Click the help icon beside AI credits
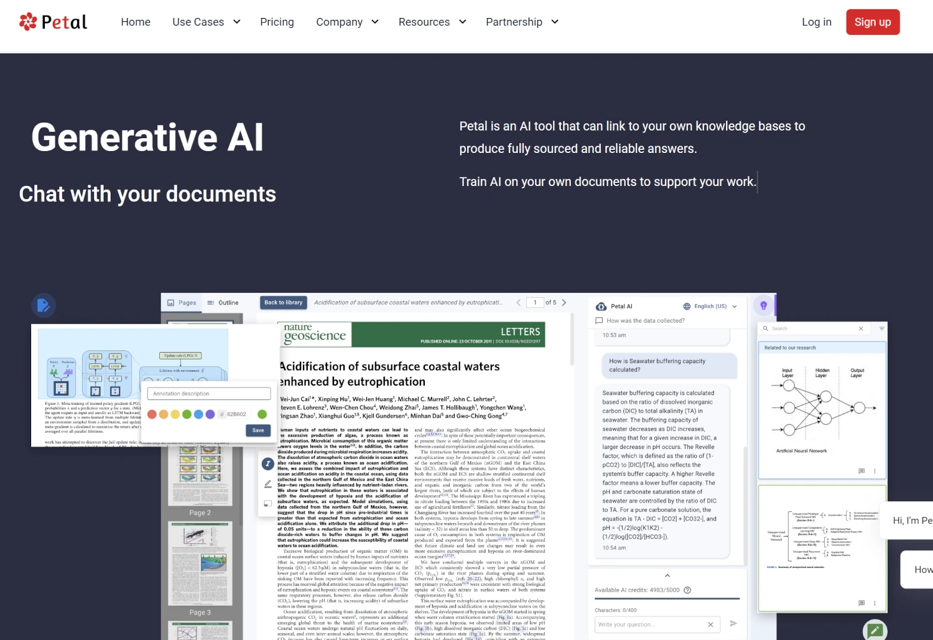 click(x=687, y=590)
